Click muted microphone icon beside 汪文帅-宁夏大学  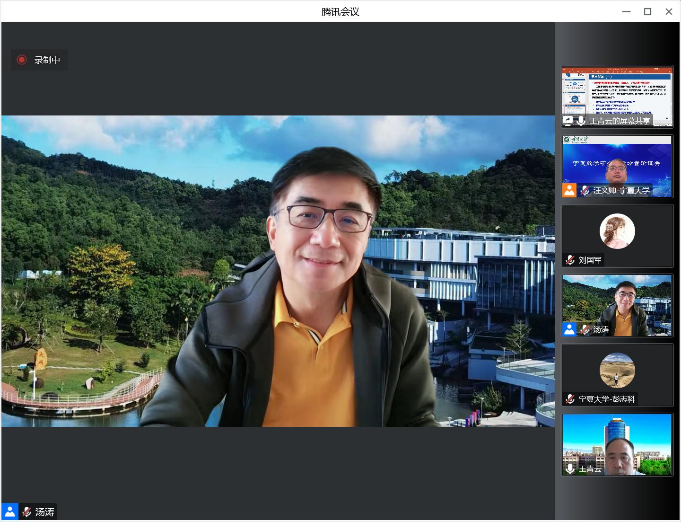[x=585, y=190]
